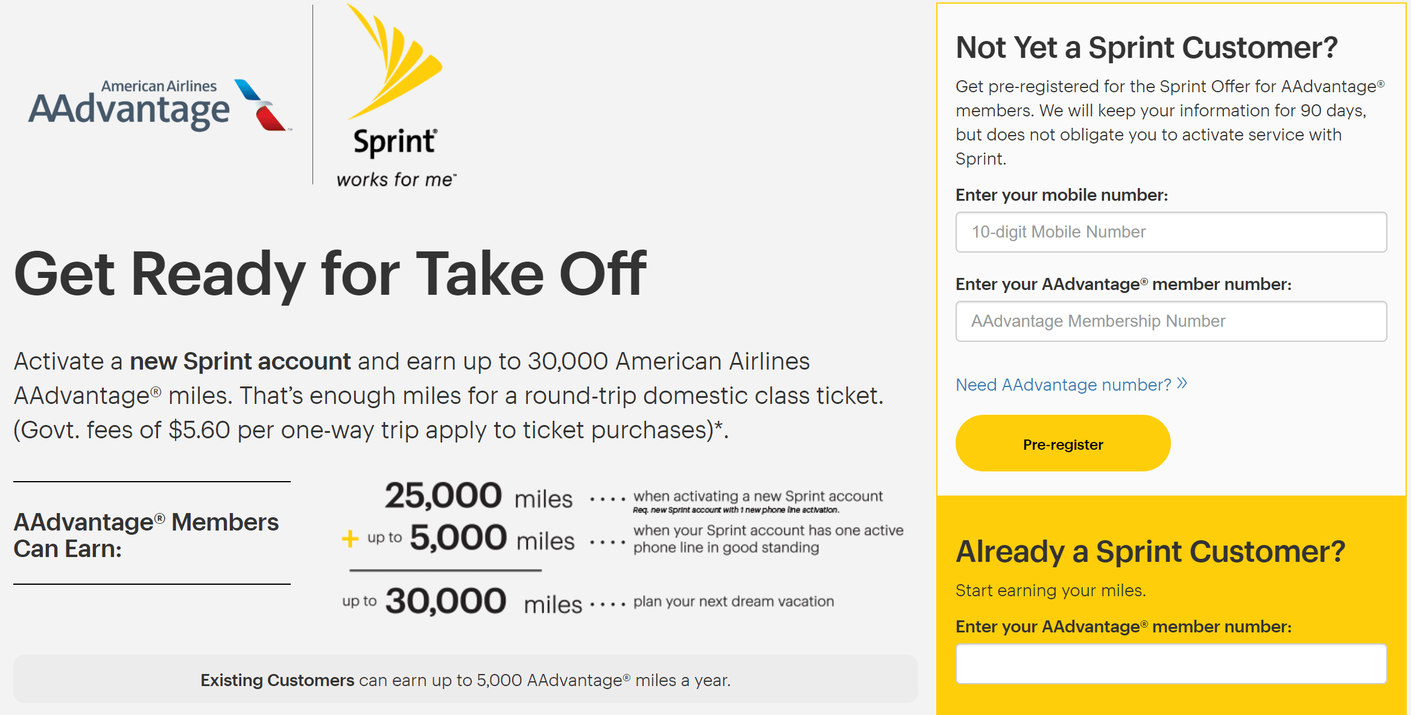Click the 25,000 miles figure
1411x715 pixels.
(x=478, y=496)
